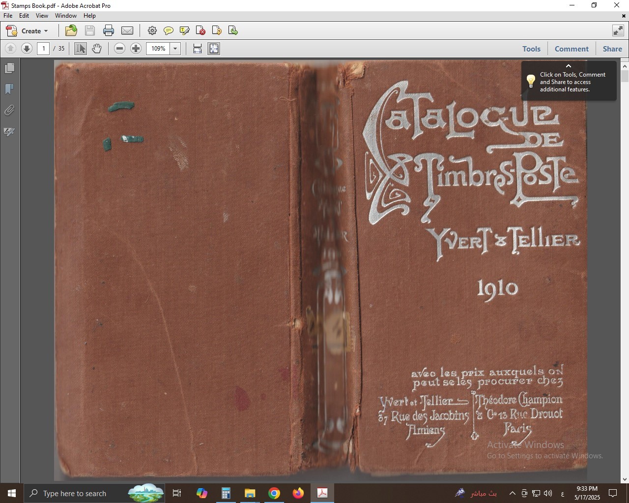Click Fit one full page icon
The height and width of the screenshot is (503, 629).
point(214,48)
